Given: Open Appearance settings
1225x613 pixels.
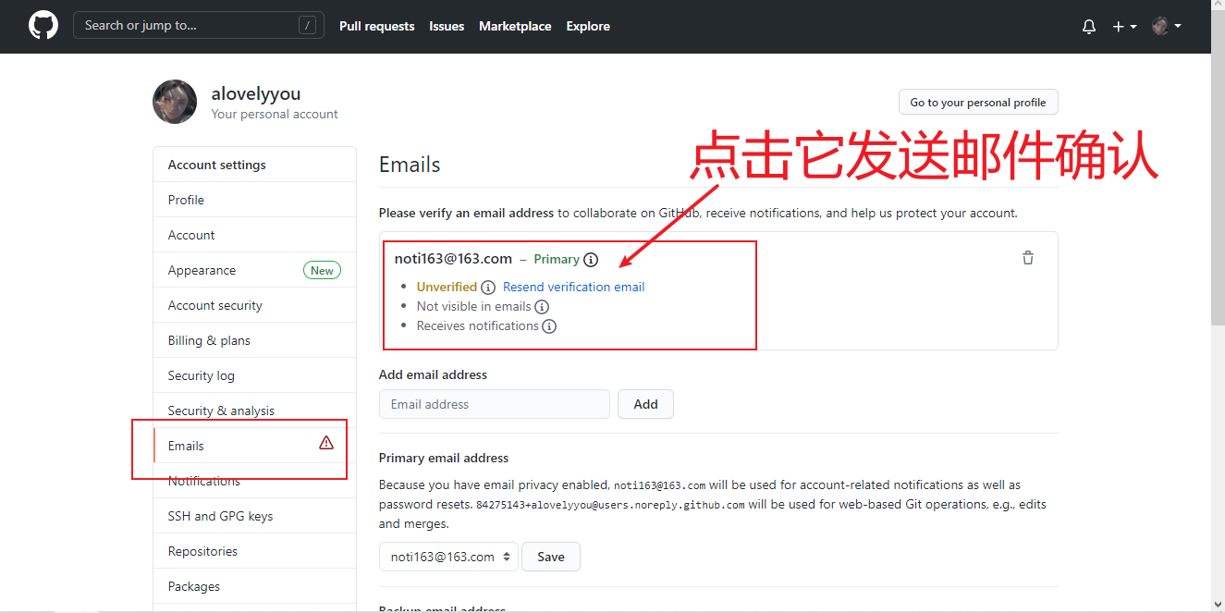Looking at the screenshot, I should pos(254,270).
